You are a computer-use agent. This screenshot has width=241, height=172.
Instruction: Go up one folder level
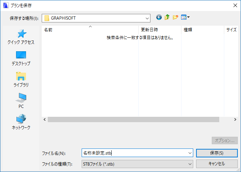167,17
